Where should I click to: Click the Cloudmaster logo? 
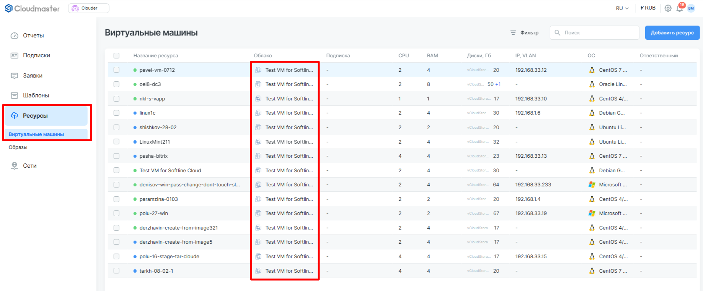pos(32,8)
